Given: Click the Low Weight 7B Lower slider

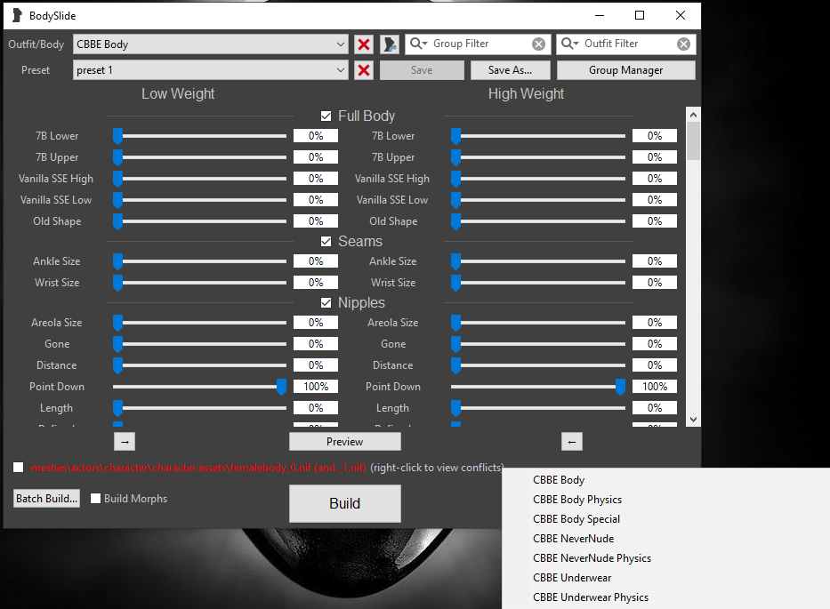Looking at the screenshot, I should (199, 136).
